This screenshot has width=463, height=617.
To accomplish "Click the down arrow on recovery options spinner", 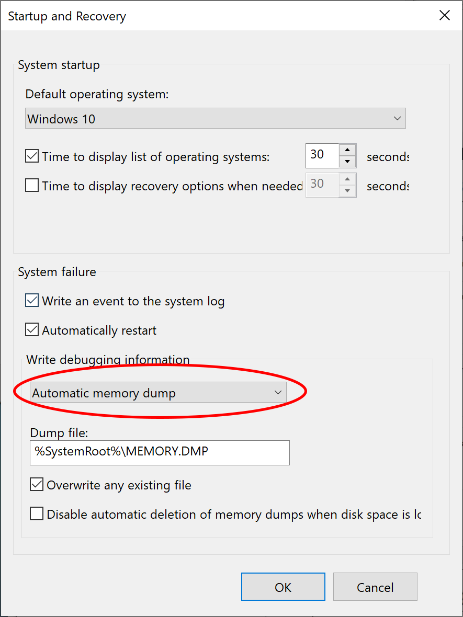I will point(347,191).
